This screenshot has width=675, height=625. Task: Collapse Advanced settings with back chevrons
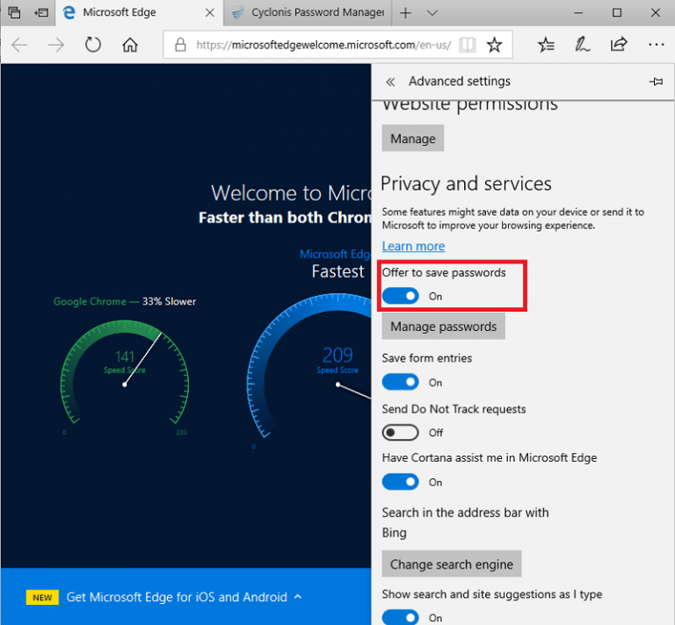pyautogui.click(x=390, y=82)
